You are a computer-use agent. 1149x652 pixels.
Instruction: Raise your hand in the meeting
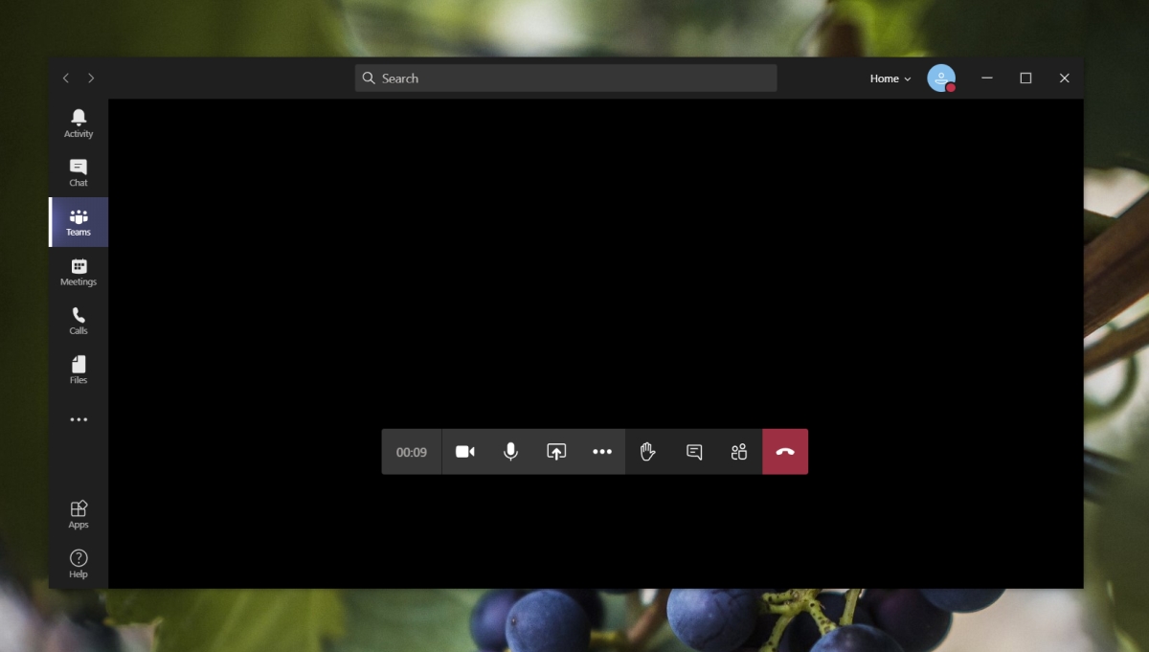648,452
